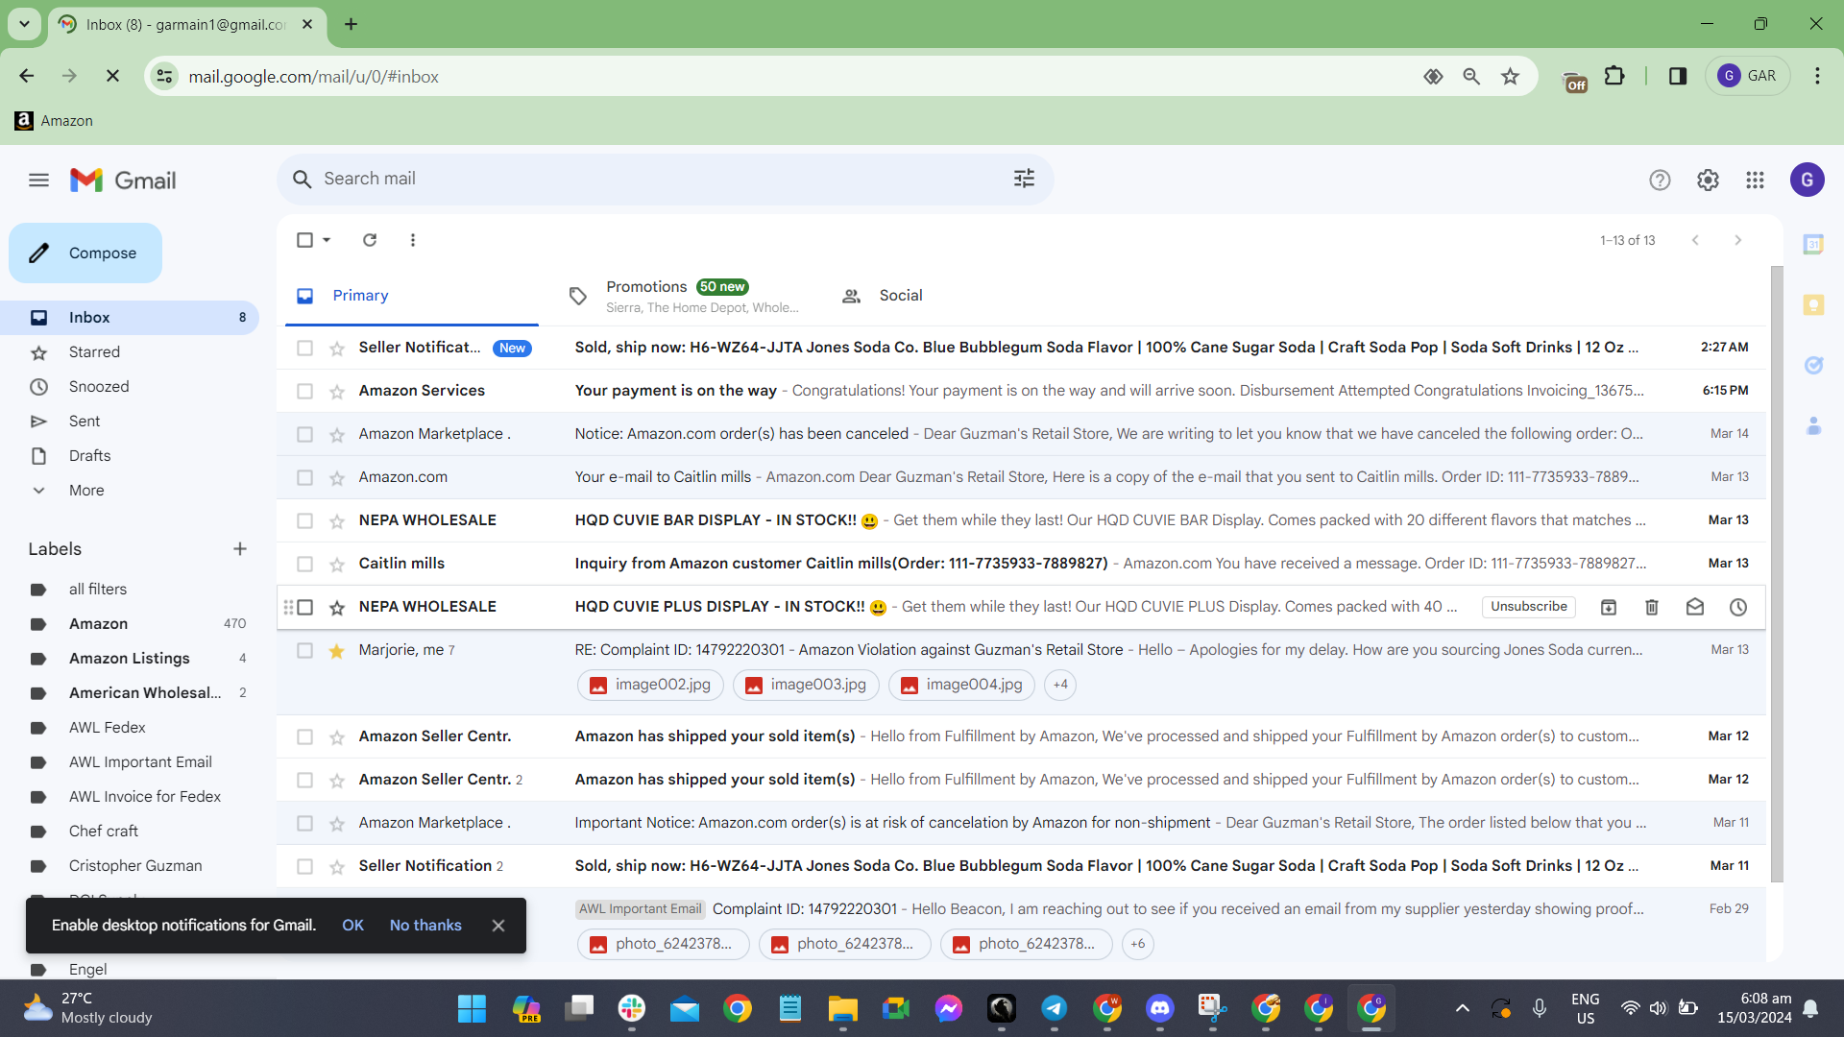Open attachment image003.jpg
Screen dimensions: 1844x1037
pos(806,685)
